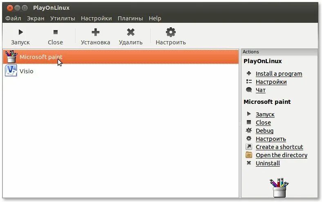Click the Actions panel header
The width and height of the screenshot is (322, 202).
point(279,52)
